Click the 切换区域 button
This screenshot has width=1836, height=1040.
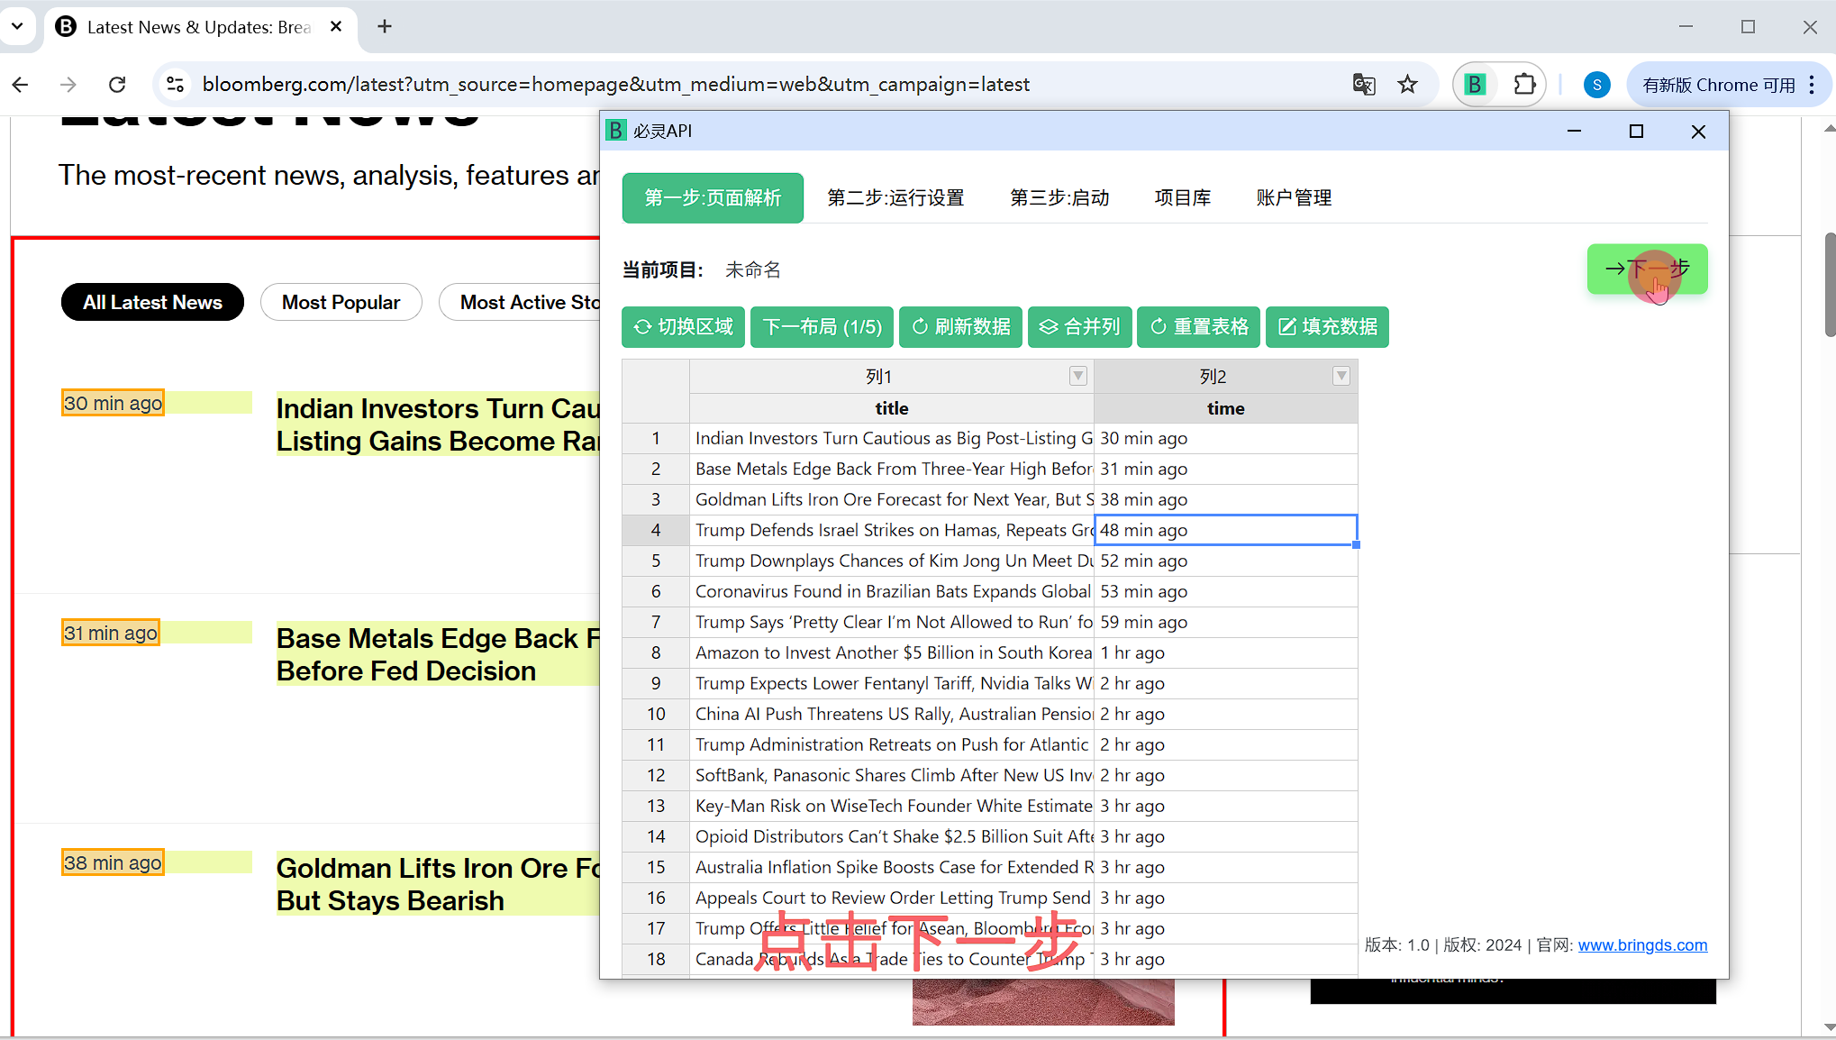[x=683, y=326]
